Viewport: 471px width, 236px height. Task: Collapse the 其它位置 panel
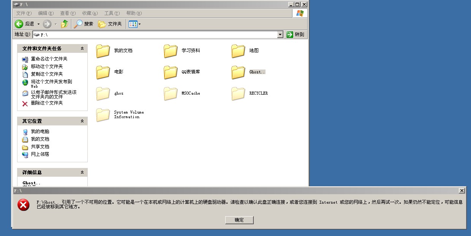82,121
